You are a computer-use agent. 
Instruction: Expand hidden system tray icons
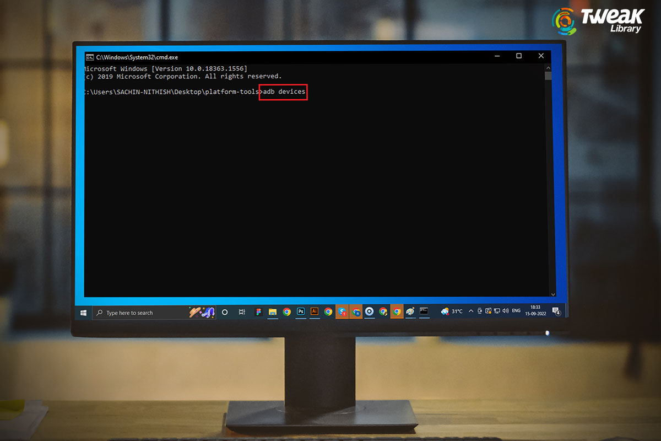471,311
